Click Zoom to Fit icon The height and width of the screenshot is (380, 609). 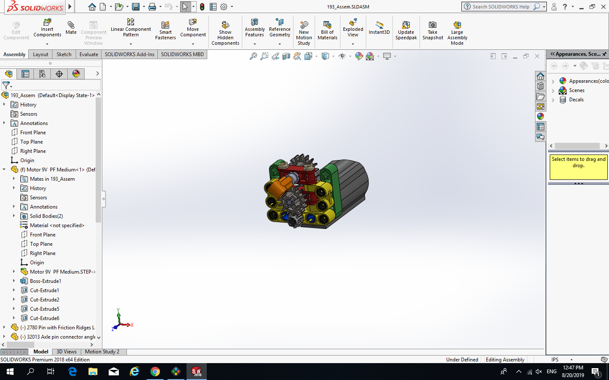[253, 56]
